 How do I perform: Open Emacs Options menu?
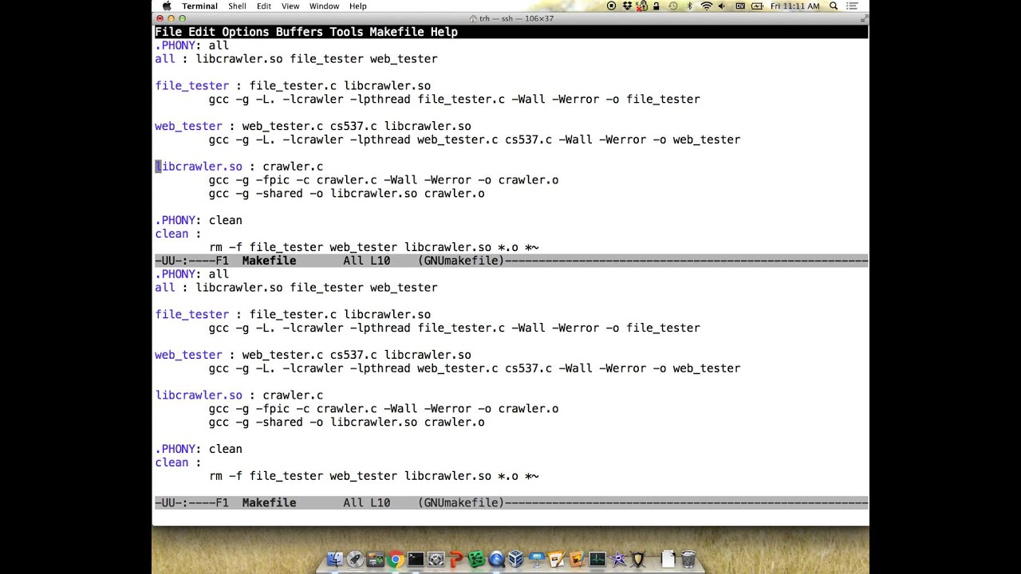click(x=246, y=32)
